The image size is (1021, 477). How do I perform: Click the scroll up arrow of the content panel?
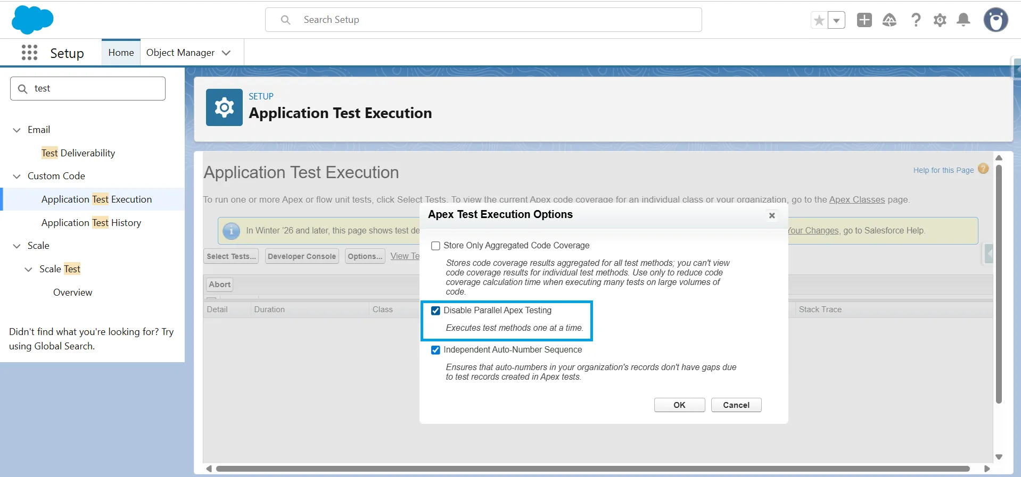[x=999, y=158]
